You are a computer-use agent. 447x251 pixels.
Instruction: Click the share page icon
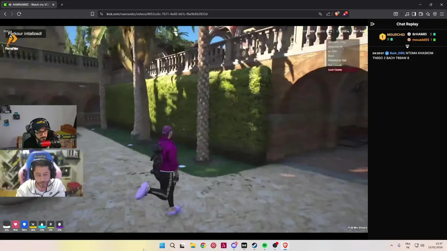coord(328,14)
